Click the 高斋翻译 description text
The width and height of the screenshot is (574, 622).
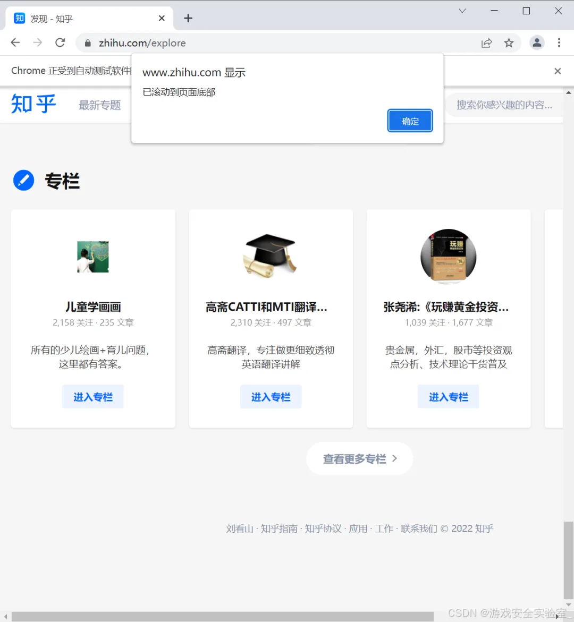pos(271,357)
